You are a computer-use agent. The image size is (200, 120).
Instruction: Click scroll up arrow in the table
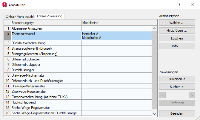click(154, 28)
